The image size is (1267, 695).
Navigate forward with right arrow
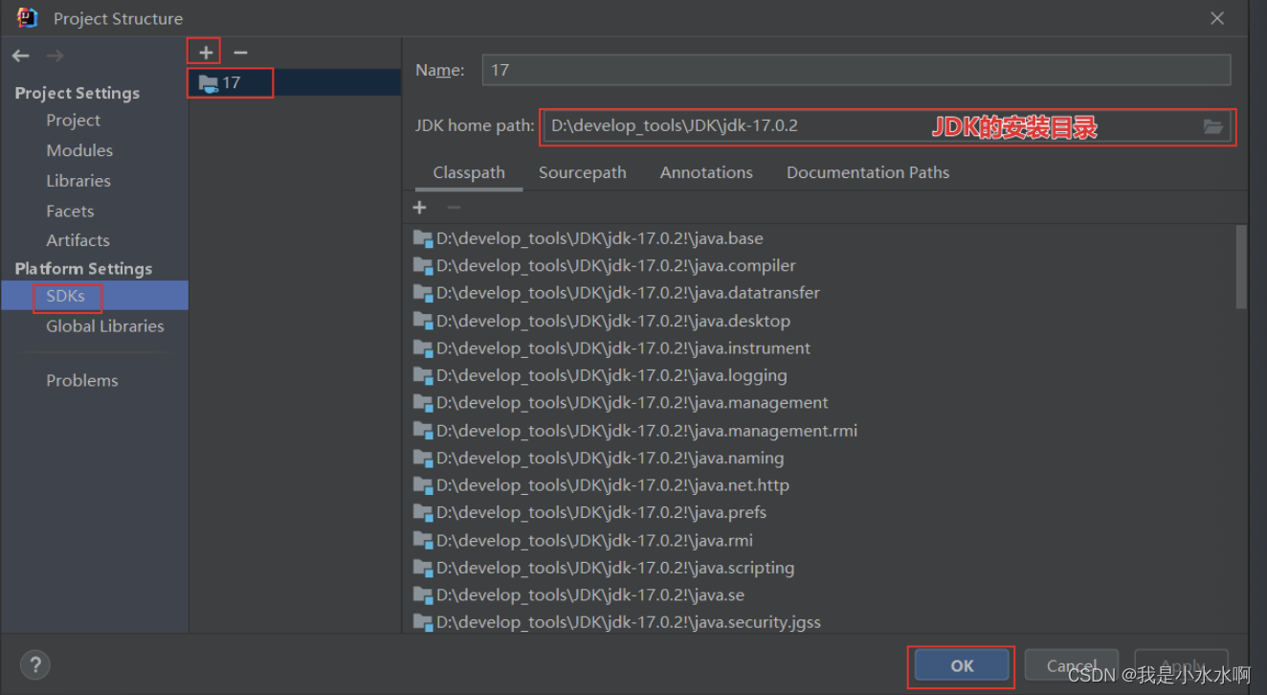(55, 56)
